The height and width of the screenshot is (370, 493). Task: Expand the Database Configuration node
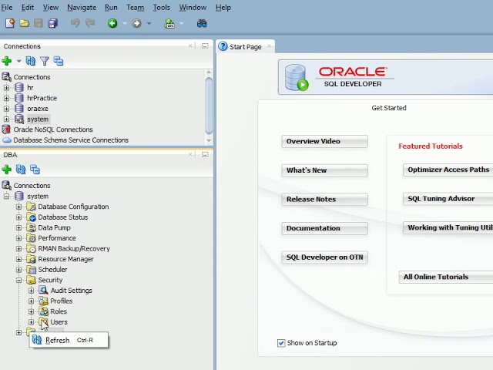(x=18, y=207)
